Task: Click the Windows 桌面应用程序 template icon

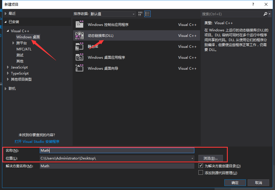Action: point(79,57)
